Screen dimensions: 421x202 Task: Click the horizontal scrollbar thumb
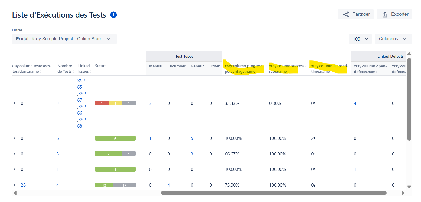273,193
